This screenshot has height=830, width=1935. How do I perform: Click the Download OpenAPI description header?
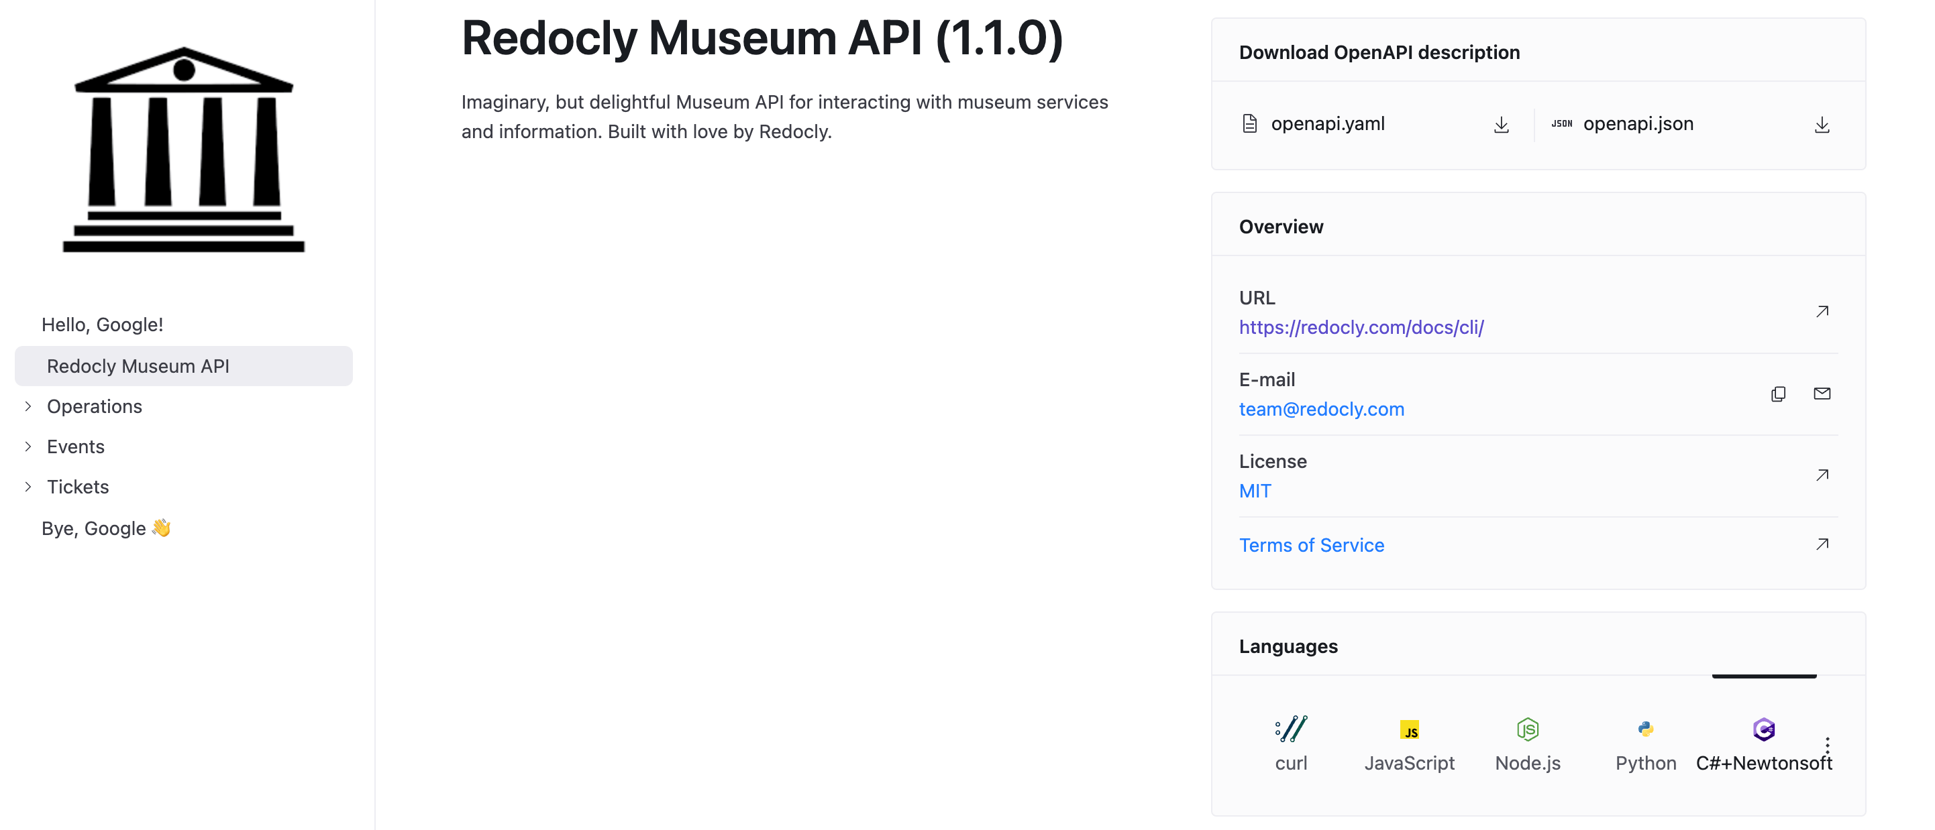pos(1379,52)
